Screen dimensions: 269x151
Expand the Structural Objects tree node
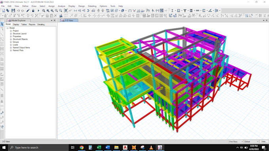point(11,39)
